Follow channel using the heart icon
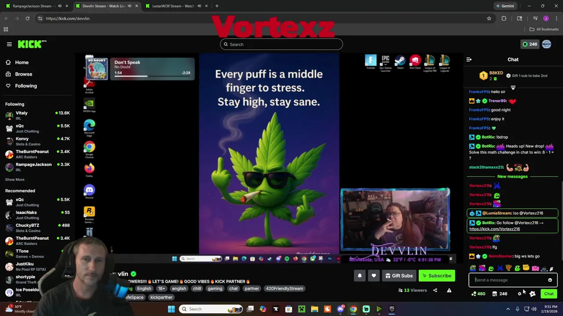Screen dimensions: 563x316 click(374, 276)
